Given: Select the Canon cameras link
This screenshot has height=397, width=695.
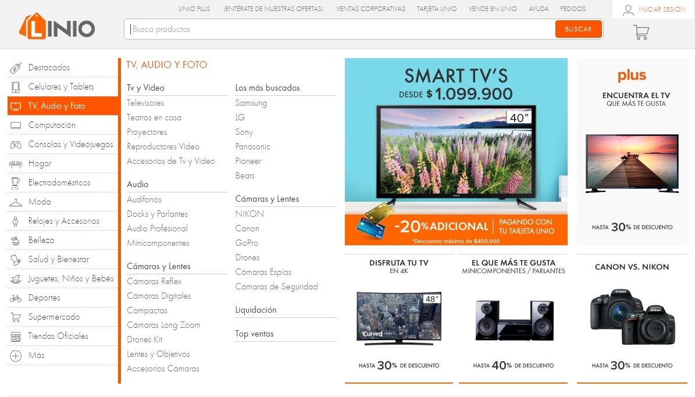Looking at the screenshot, I should click(247, 228).
